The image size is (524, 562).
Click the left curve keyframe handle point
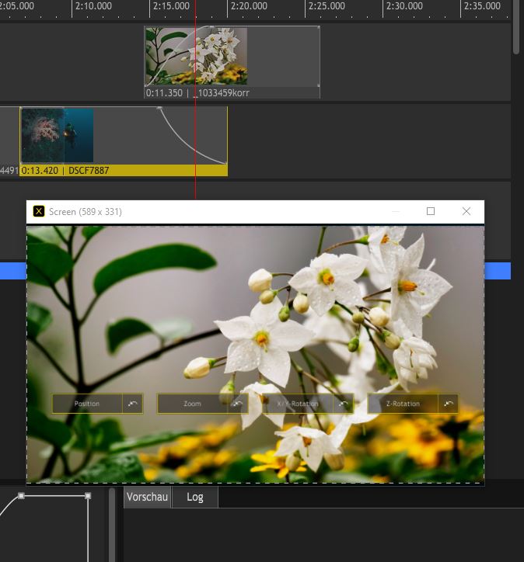pos(22,495)
